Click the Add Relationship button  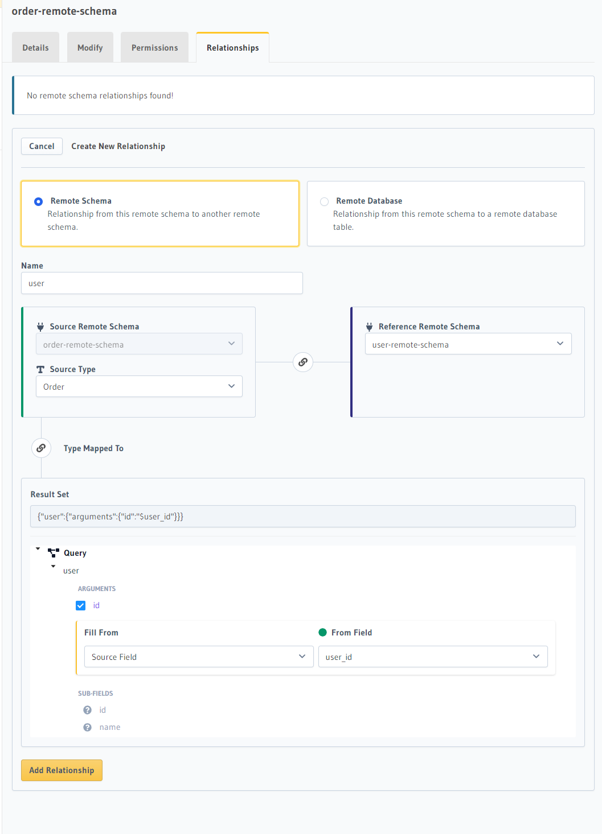pos(62,770)
